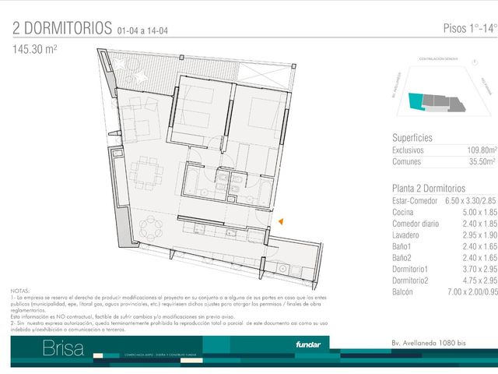This screenshot has width=498, height=374.
Task: Click the orange entrance arrow marker
Action: (x=281, y=221)
